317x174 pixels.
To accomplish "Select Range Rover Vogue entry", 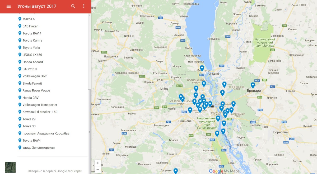I will (x=36, y=90).
